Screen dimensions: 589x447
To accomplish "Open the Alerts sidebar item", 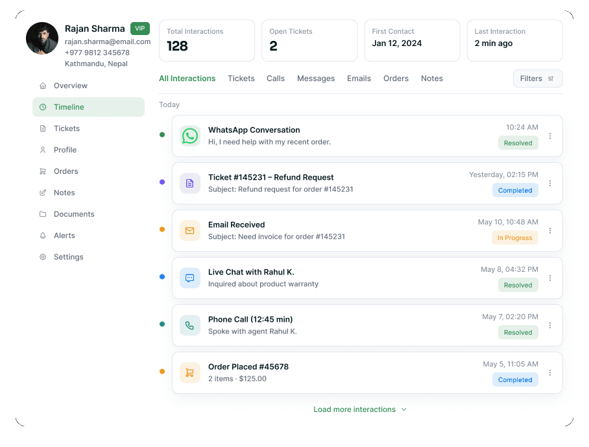I will [89, 236].
